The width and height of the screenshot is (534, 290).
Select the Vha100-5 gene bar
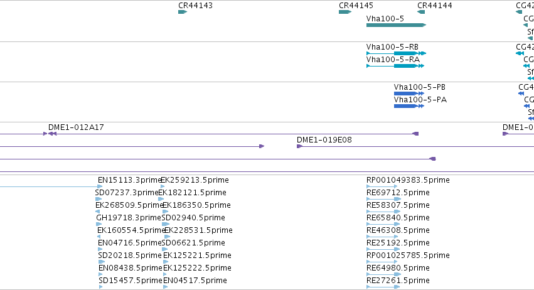[396, 25]
